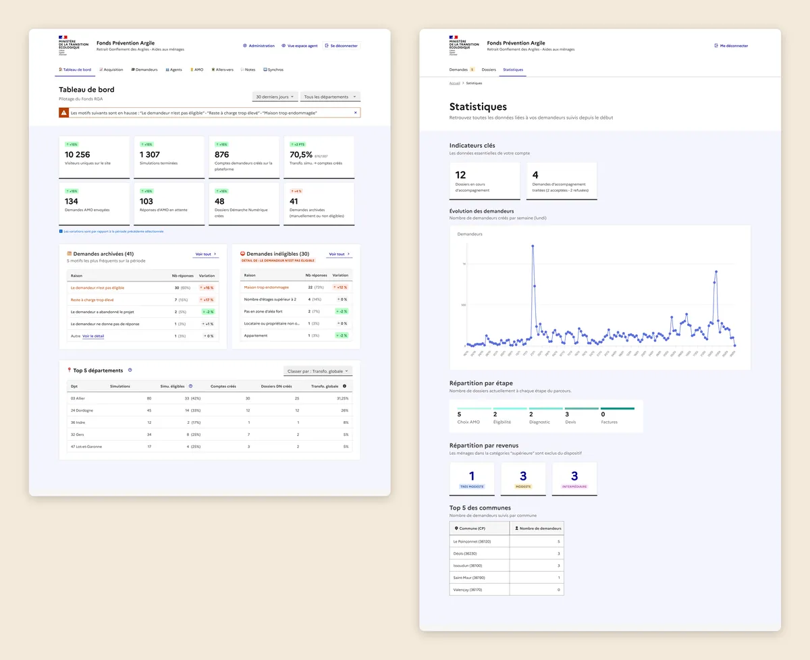Click the pin icon by Top 5 départements
The height and width of the screenshot is (660, 810).
70,370
